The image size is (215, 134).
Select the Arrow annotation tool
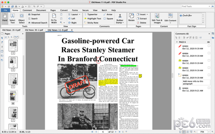coord(108,14)
